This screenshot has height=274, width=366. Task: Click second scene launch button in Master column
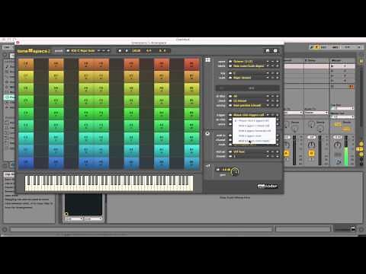coord(332,71)
